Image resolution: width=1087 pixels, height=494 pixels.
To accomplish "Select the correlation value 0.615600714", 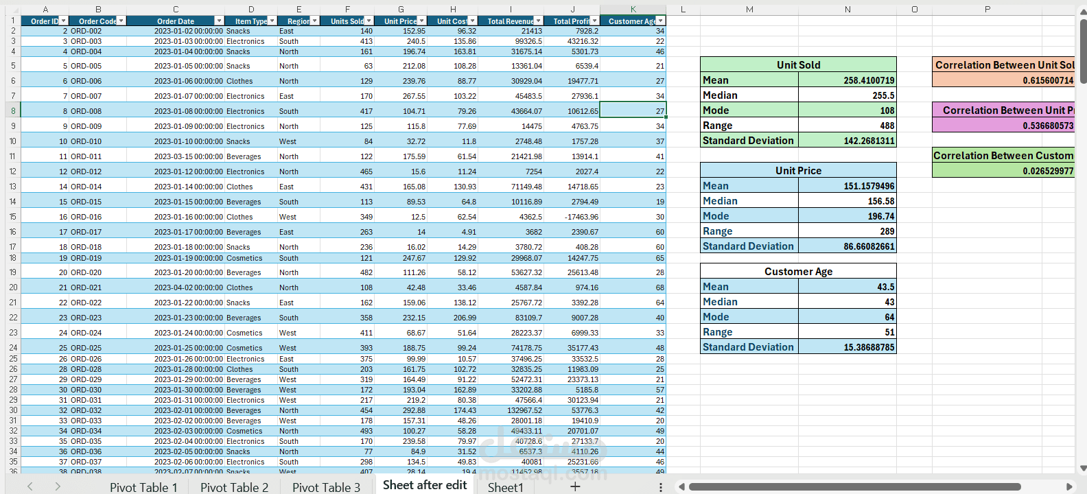I will [x=1003, y=80].
